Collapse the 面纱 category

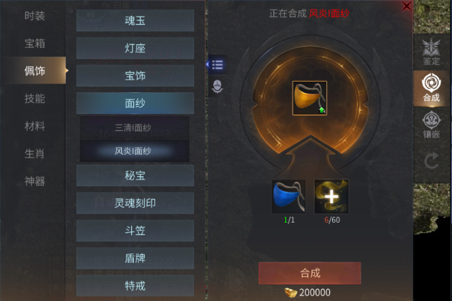[135, 103]
